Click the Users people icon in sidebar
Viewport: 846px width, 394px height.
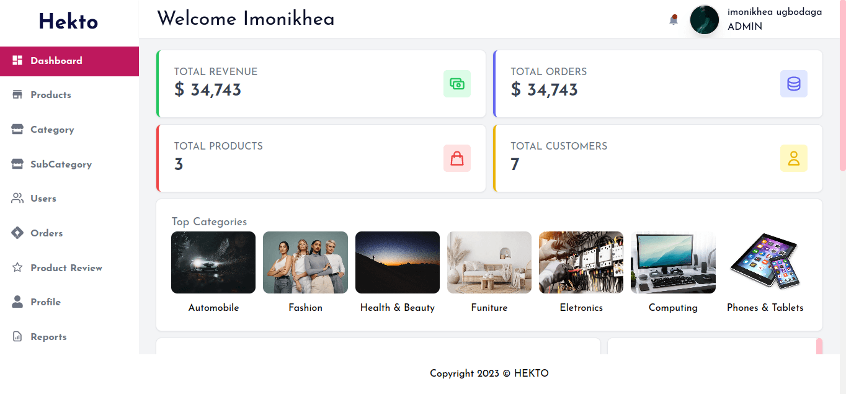coord(17,199)
